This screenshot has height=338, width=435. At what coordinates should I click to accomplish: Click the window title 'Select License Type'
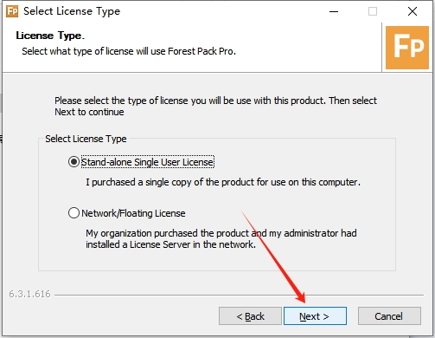[72, 11]
